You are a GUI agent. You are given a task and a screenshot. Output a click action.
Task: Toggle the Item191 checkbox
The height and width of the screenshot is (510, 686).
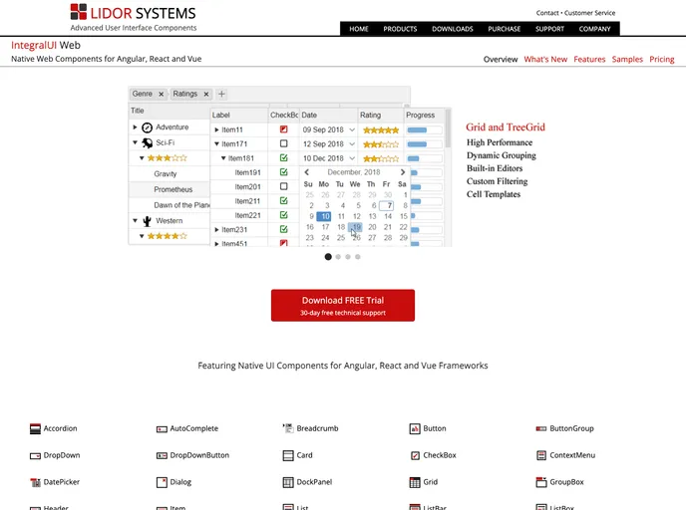click(x=283, y=172)
